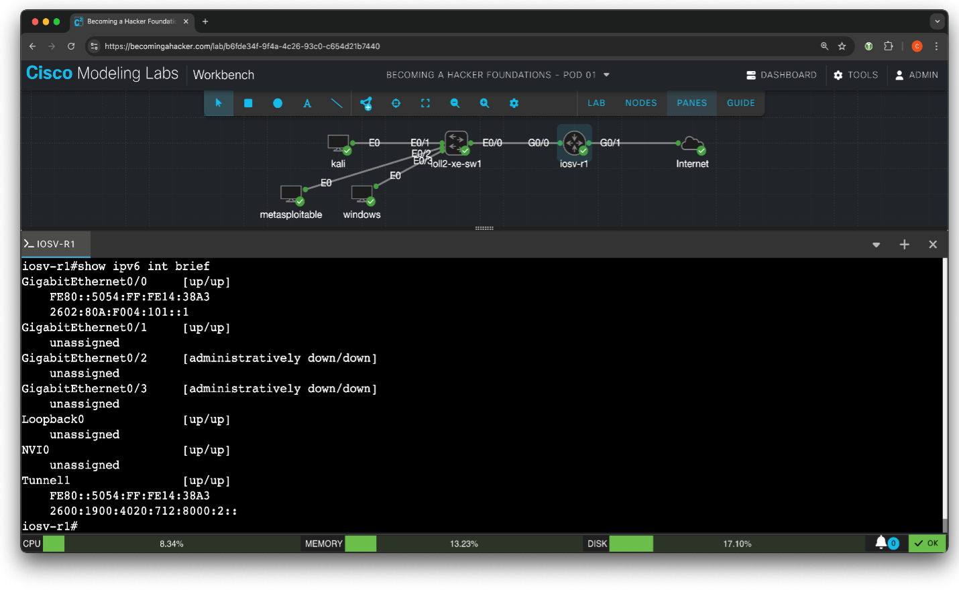
Task: Click the add link/node icon
Action: click(366, 103)
